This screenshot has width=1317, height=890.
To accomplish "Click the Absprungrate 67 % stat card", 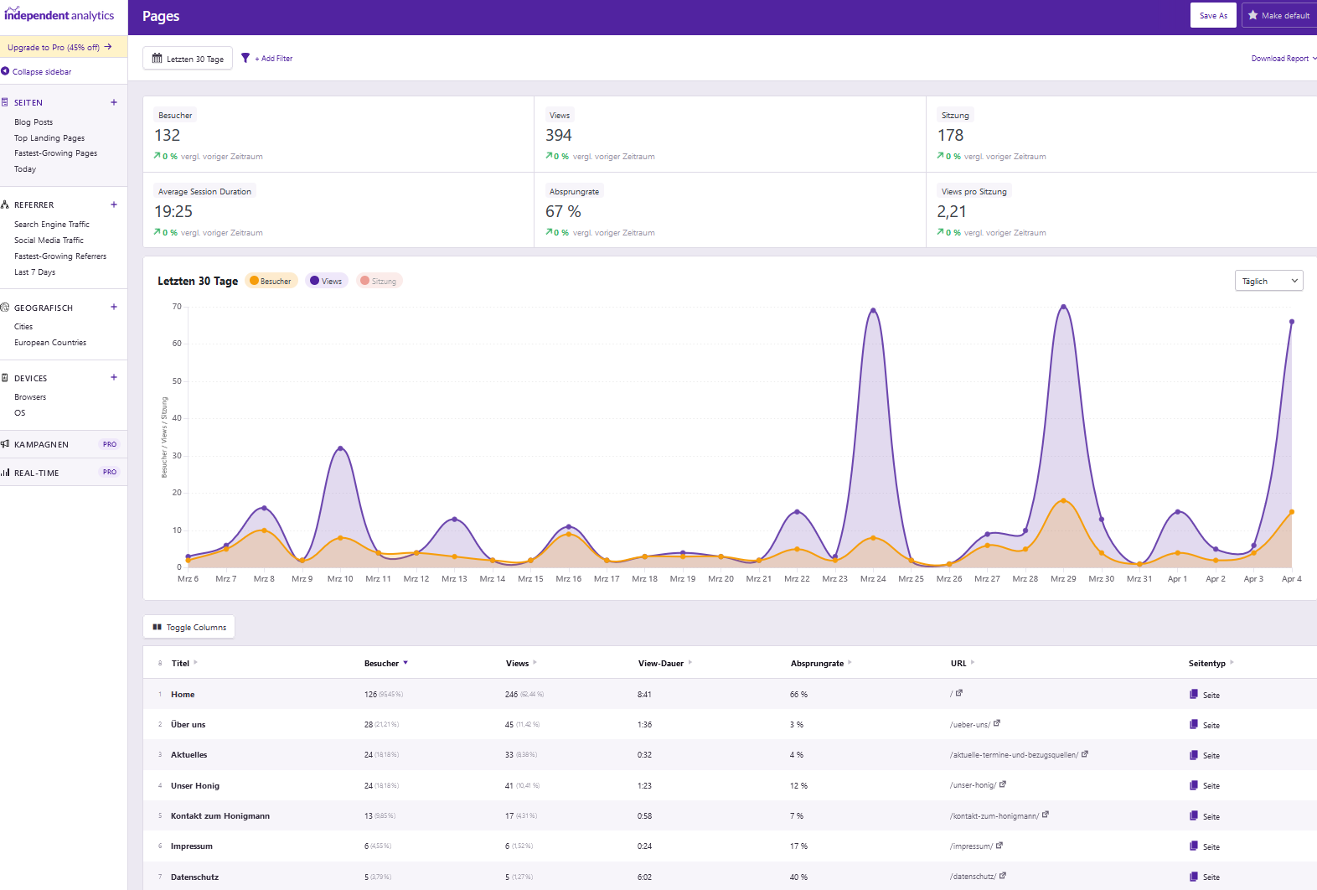I will (730, 210).
